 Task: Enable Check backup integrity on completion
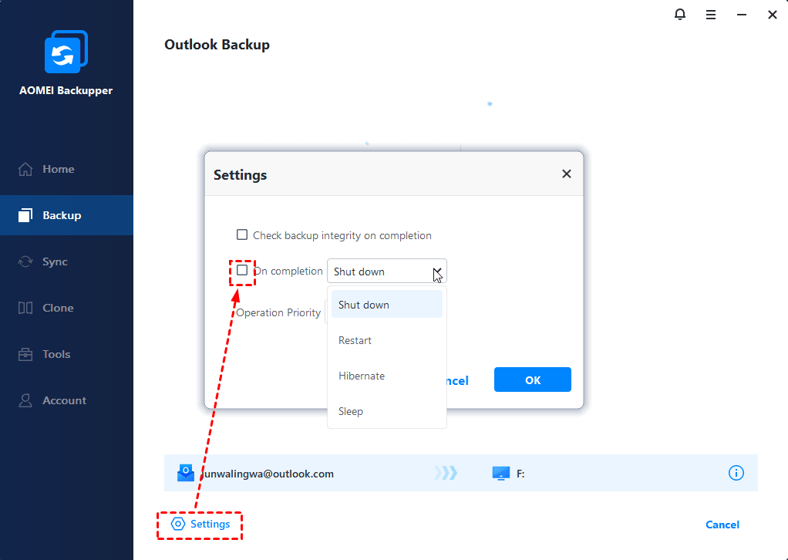pos(242,234)
